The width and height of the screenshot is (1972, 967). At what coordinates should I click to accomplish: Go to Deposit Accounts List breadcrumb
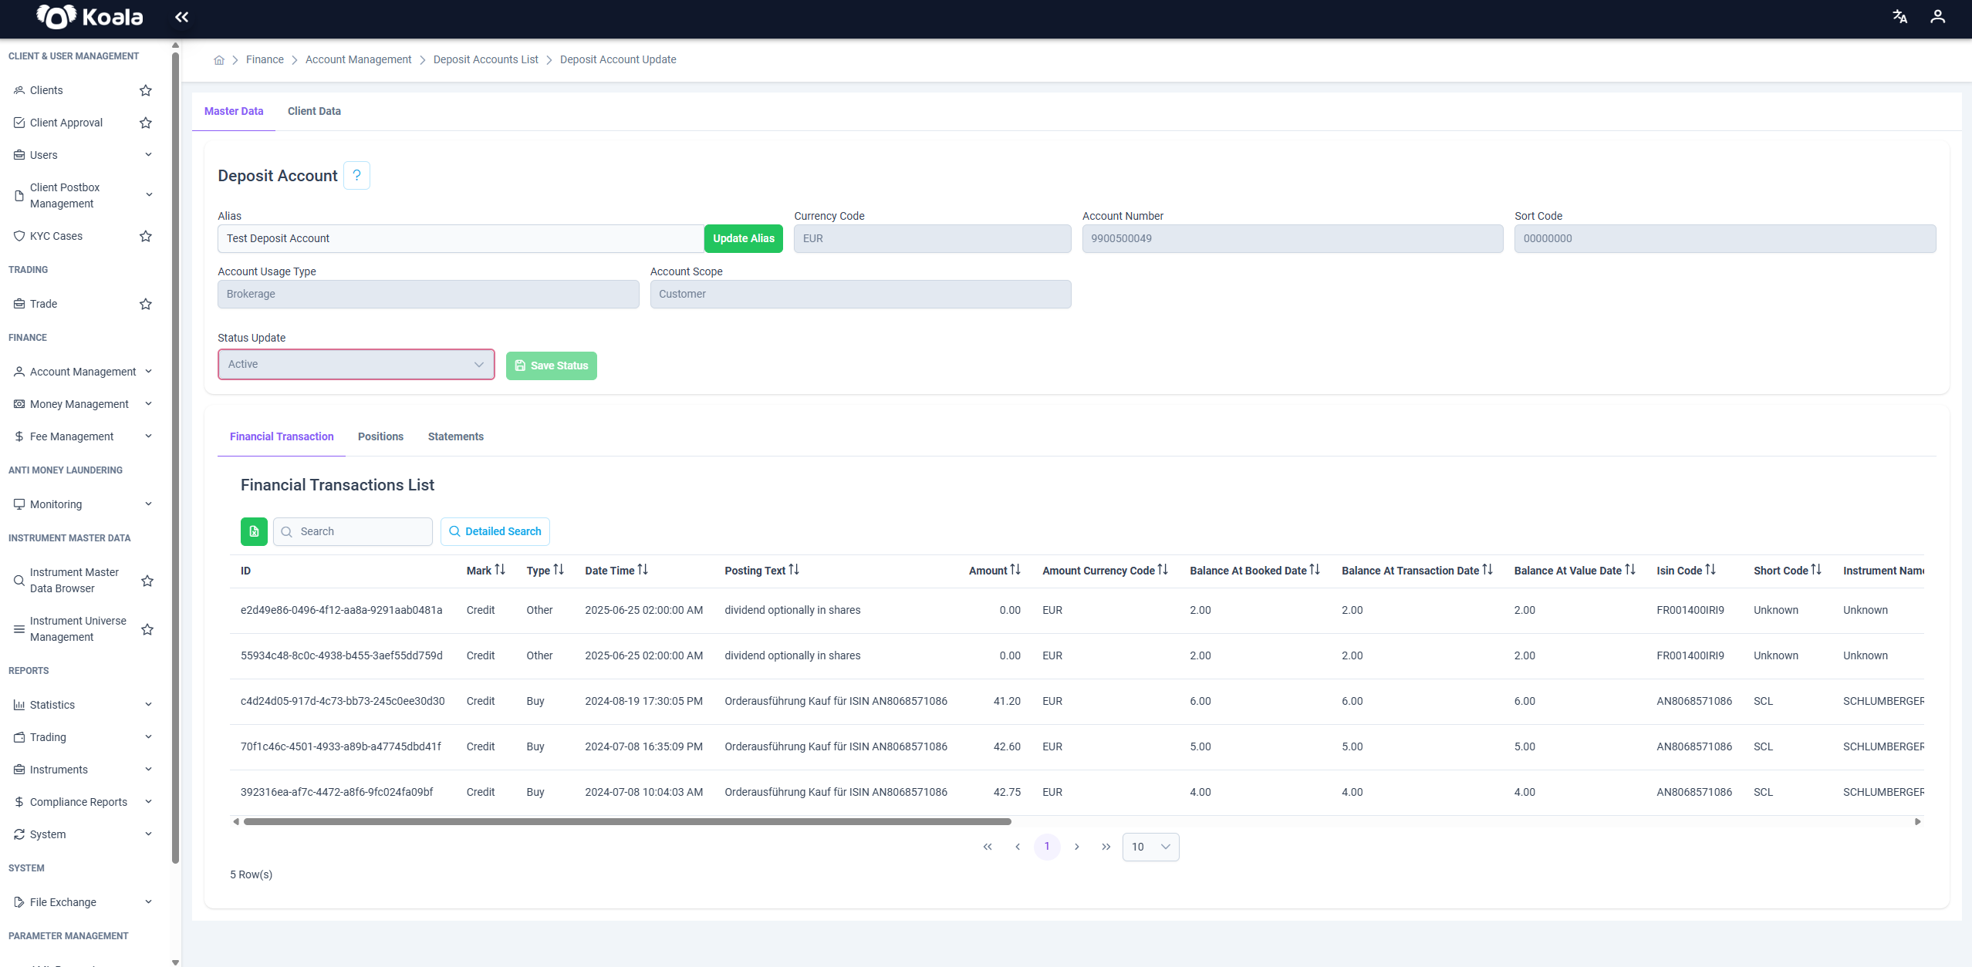486,60
